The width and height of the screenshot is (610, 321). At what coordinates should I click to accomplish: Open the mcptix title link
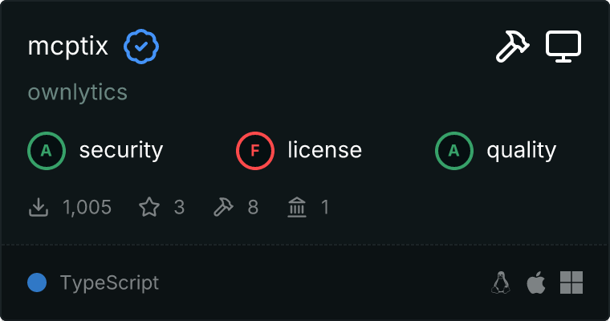click(x=68, y=47)
